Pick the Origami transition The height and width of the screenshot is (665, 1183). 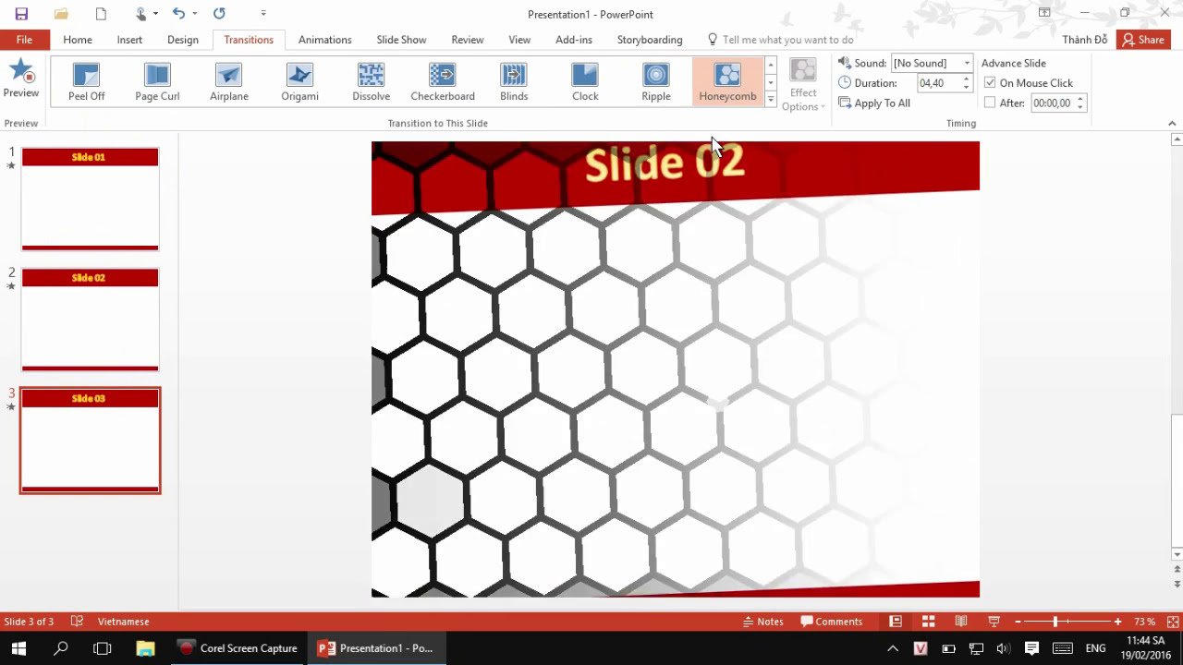pyautogui.click(x=299, y=81)
